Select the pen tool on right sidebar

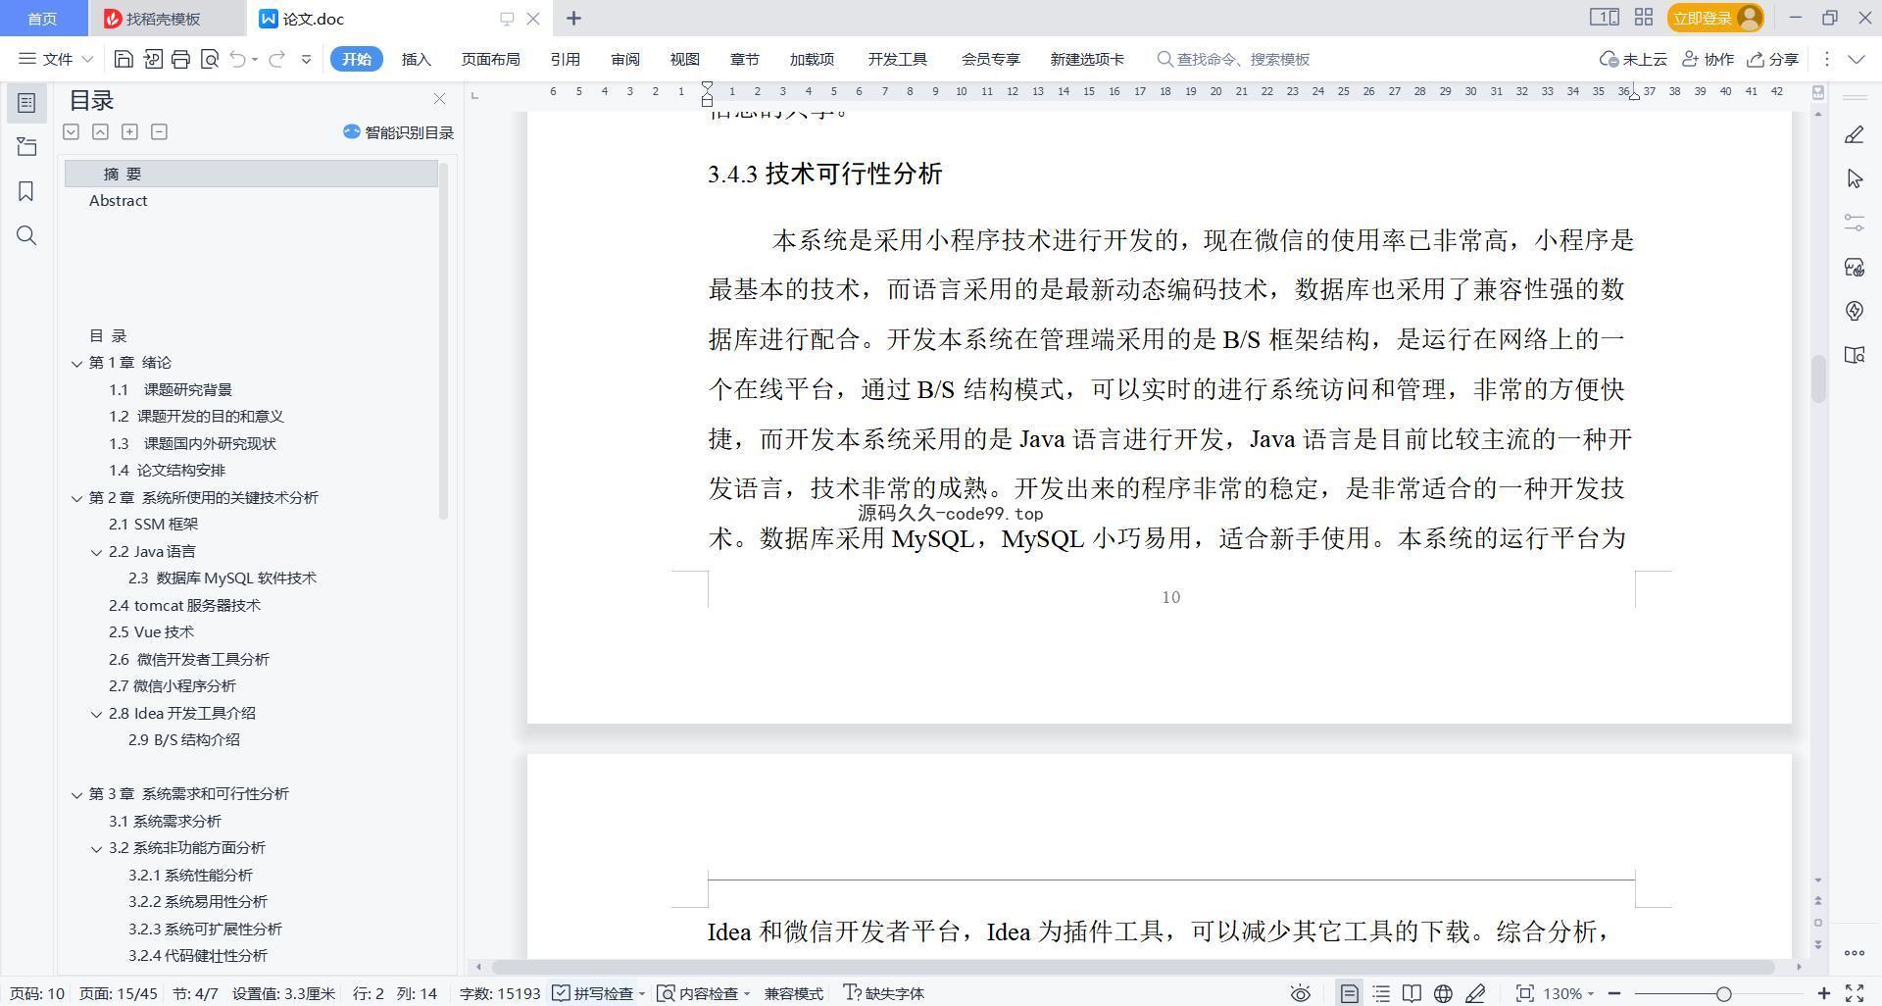point(1854,134)
